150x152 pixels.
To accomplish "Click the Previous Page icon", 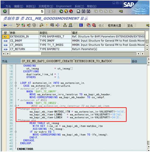I will coord(101,11).
